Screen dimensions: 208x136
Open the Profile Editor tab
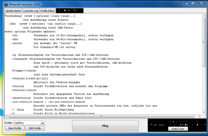pyautogui.click(x=48, y=11)
